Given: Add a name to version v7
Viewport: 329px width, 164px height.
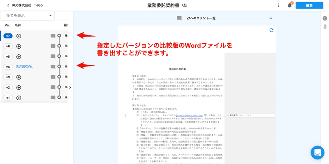Looking at the screenshot, I should point(19,36).
